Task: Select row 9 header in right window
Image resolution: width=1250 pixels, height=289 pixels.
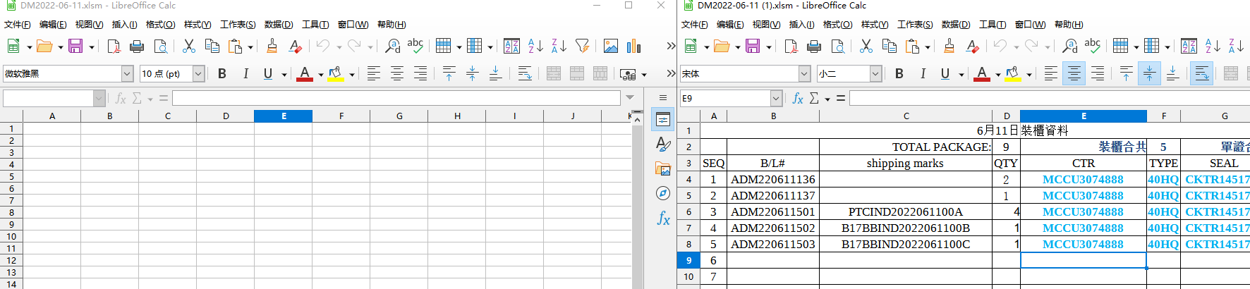Action: 688,260
